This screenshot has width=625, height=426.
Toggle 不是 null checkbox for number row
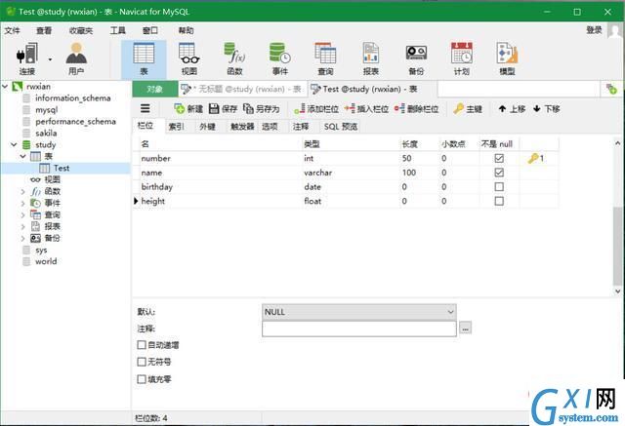click(499, 158)
